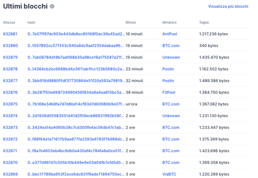The image size is (258, 178).
Task: Open block height 632881
Action: 10,34
